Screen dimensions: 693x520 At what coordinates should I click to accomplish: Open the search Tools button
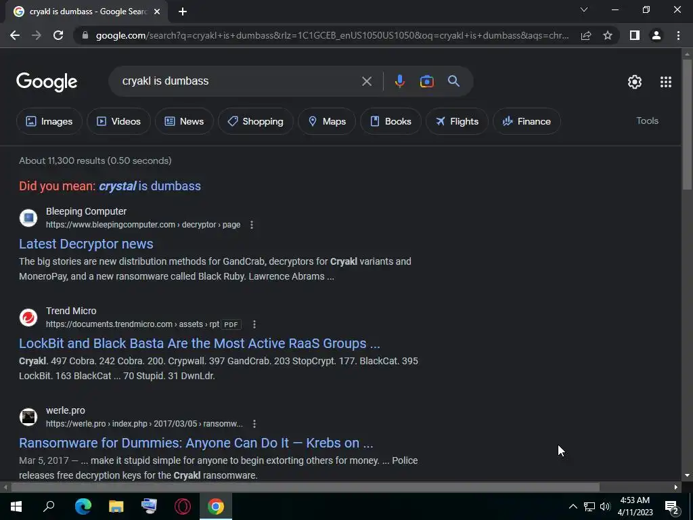(x=647, y=121)
